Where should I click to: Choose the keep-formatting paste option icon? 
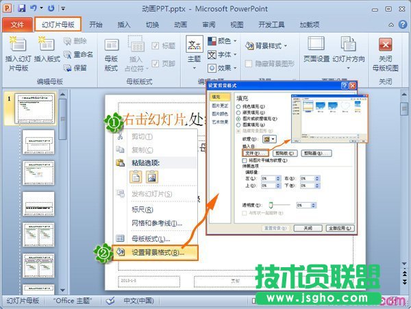tap(136, 176)
